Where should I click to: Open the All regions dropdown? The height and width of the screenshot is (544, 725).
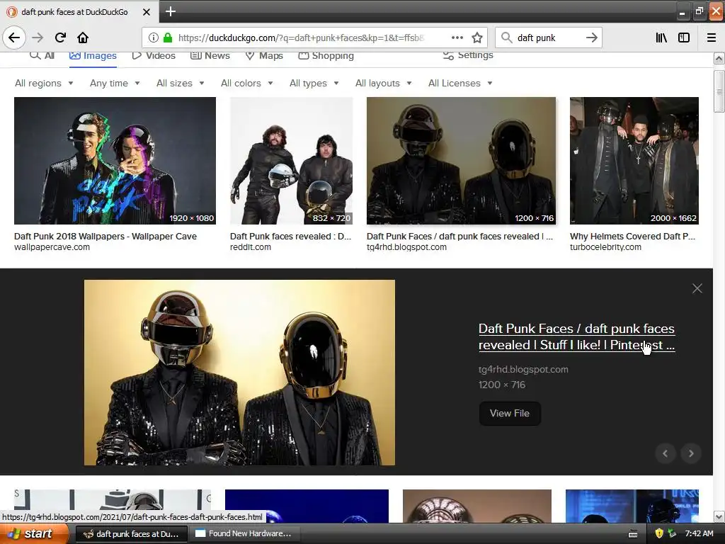44,84
